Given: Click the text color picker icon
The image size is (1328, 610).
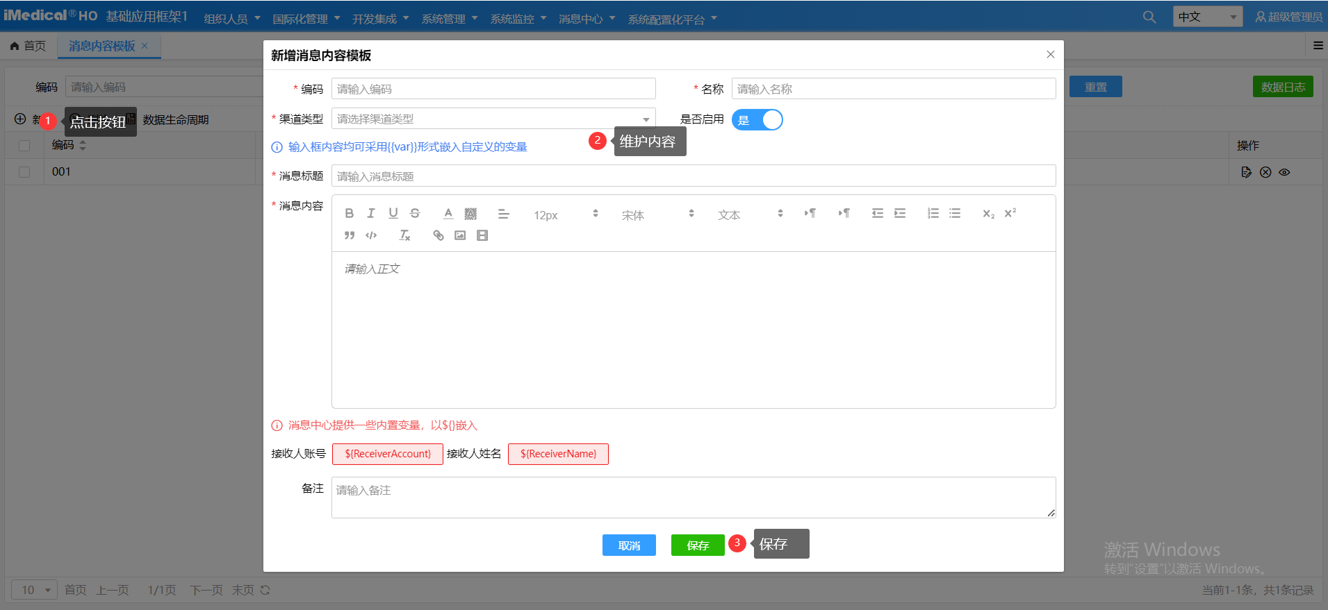Looking at the screenshot, I should click(x=448, y=214).
